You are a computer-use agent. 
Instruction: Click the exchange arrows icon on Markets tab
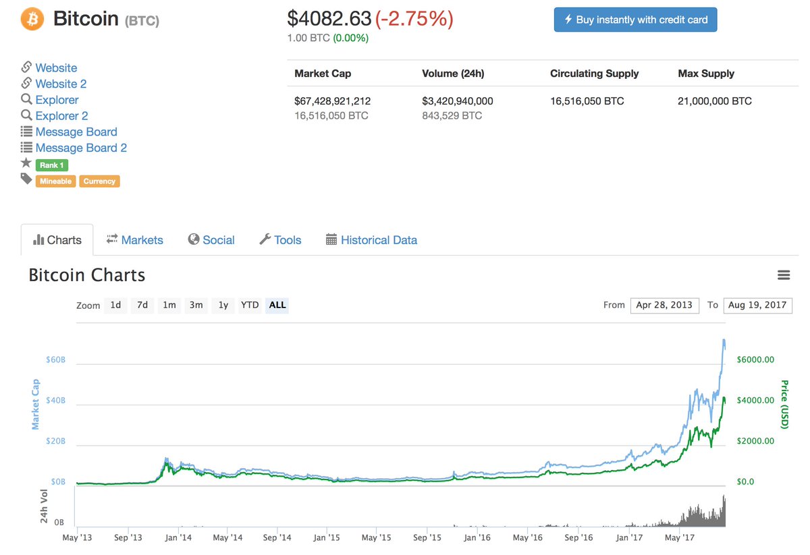(112, 239)
